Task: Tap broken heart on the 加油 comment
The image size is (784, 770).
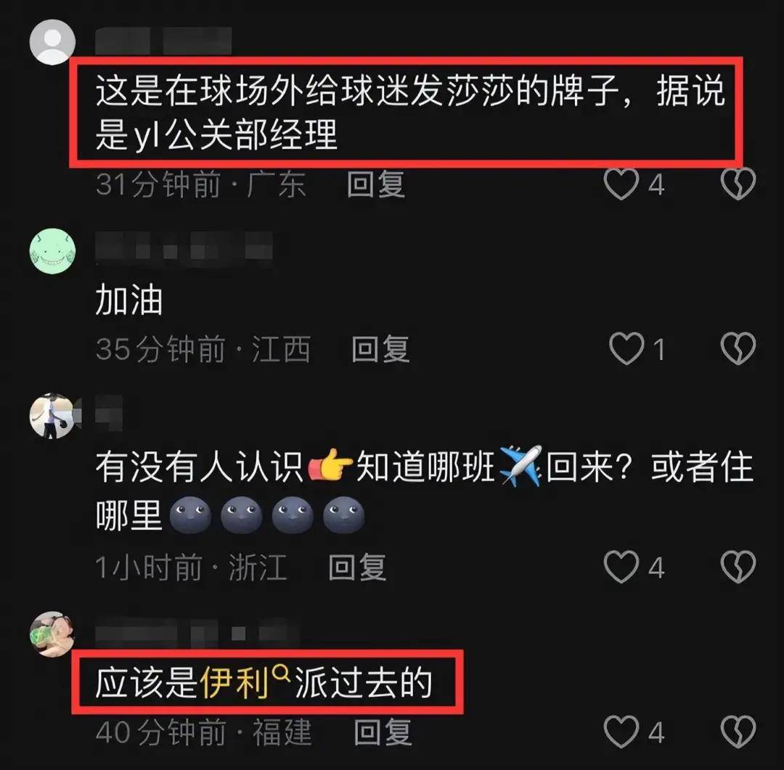Action: point(738,348)
